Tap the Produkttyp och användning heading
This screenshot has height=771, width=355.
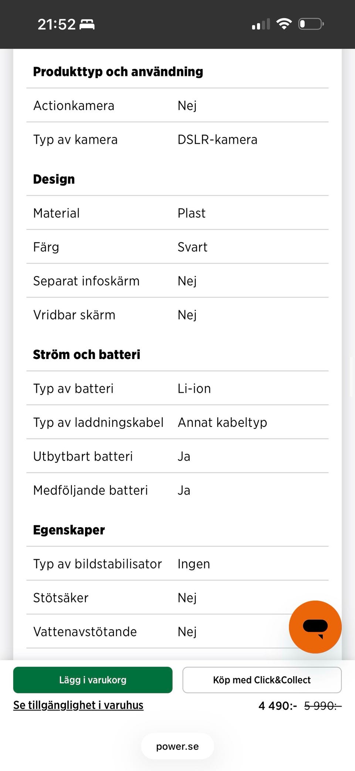(x=118, y=72)
